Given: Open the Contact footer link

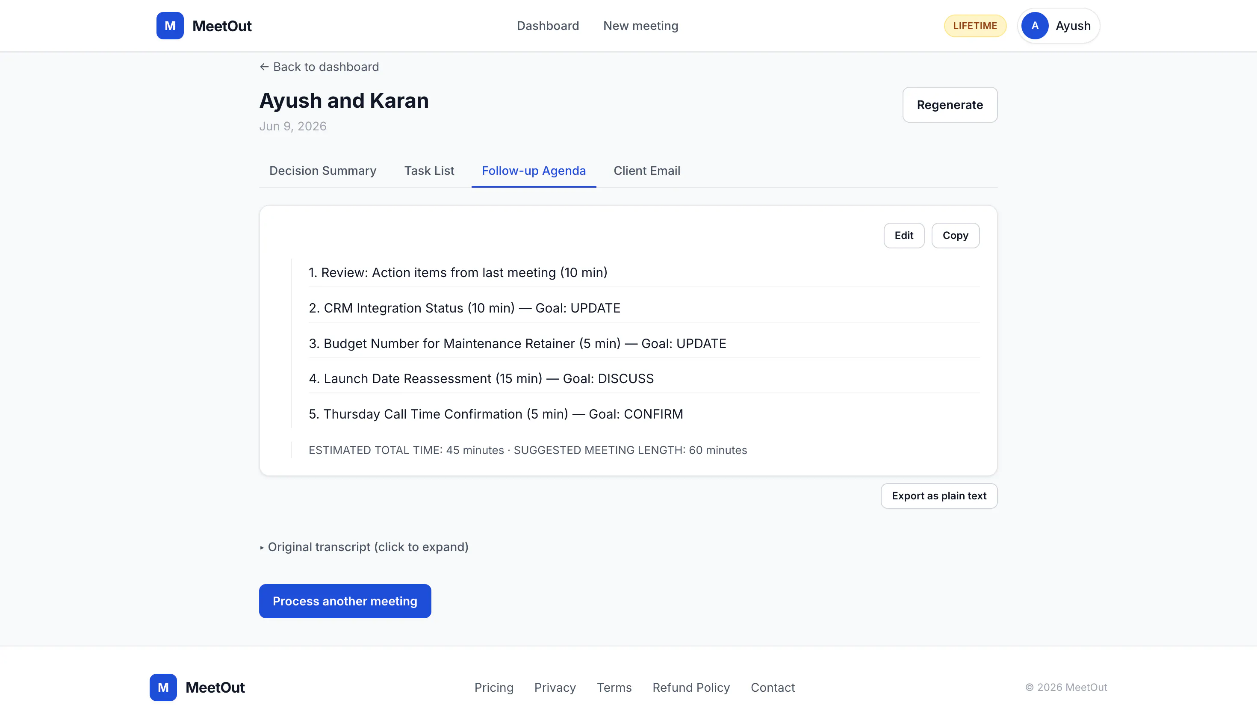Looking at the screenshot, I should tap(773, 687).
